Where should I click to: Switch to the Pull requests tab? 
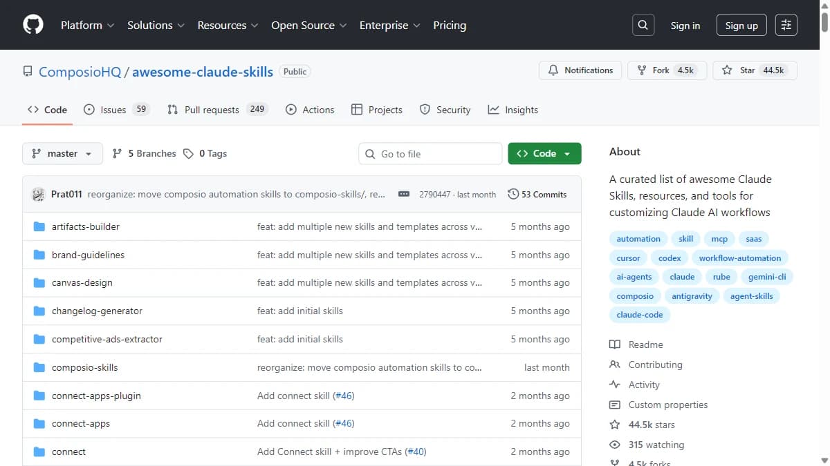click(x=218, y=110)
